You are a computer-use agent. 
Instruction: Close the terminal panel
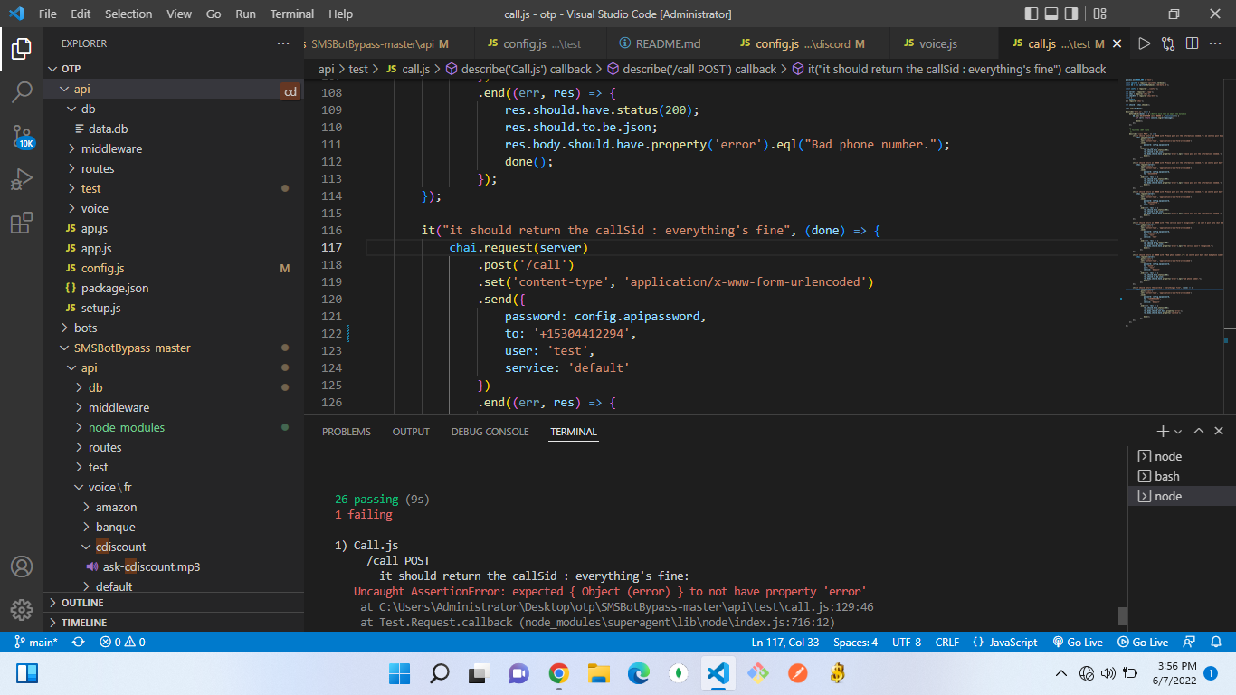[1220, 432]
